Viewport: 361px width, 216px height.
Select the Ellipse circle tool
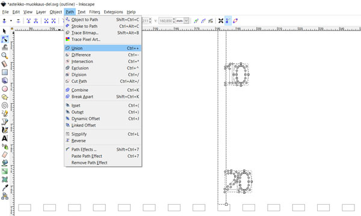[x=5, y=89]
